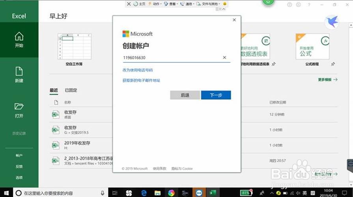
Task: Click the volume icon in system tray
Action: click(x=298, y=193)
